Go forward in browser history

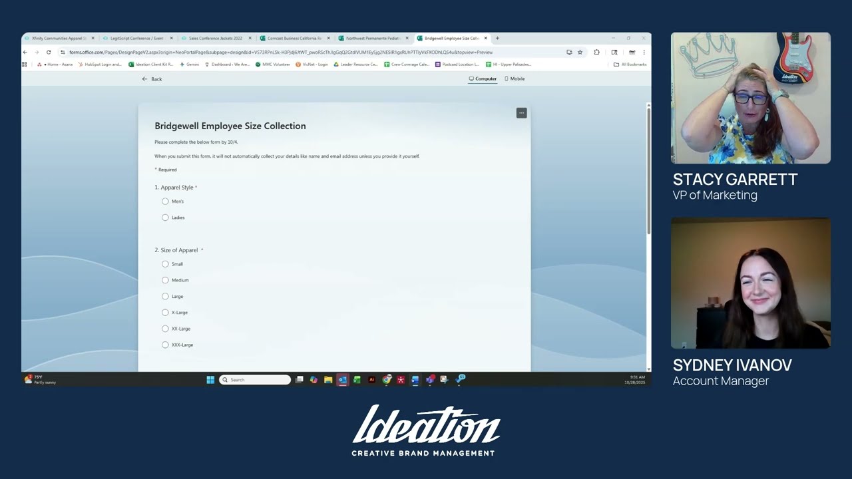37,52
